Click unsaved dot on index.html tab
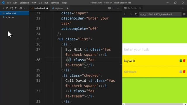 (x=47, y=8)
